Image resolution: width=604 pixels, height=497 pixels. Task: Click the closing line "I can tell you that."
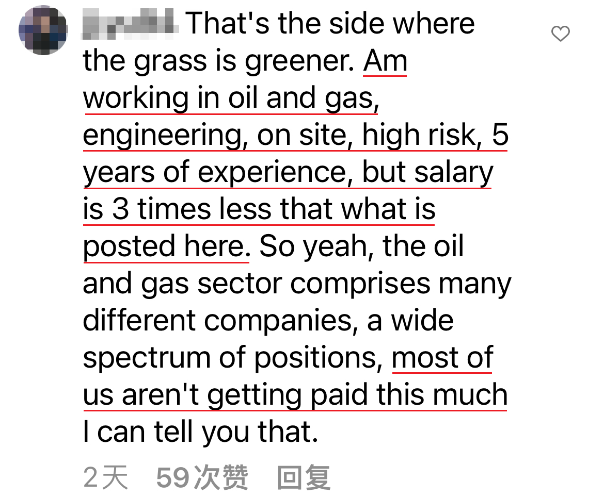click(x=200, y=432)
